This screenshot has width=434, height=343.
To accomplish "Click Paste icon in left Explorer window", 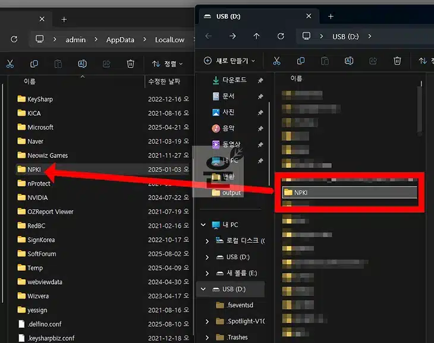I will coord(58,64).
